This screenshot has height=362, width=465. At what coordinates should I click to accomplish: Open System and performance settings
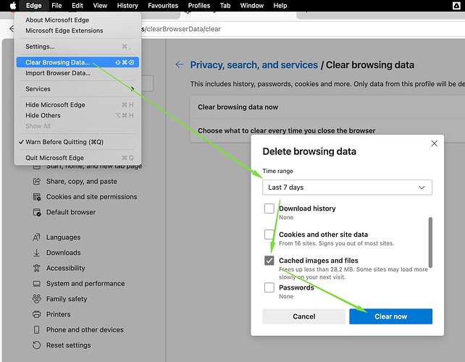coord(85,284)
